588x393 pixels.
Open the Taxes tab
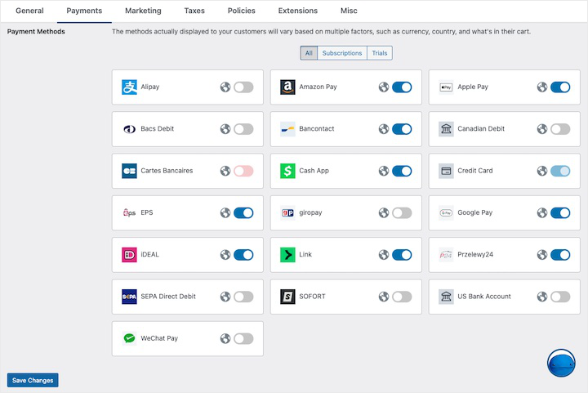pos(194,11)
